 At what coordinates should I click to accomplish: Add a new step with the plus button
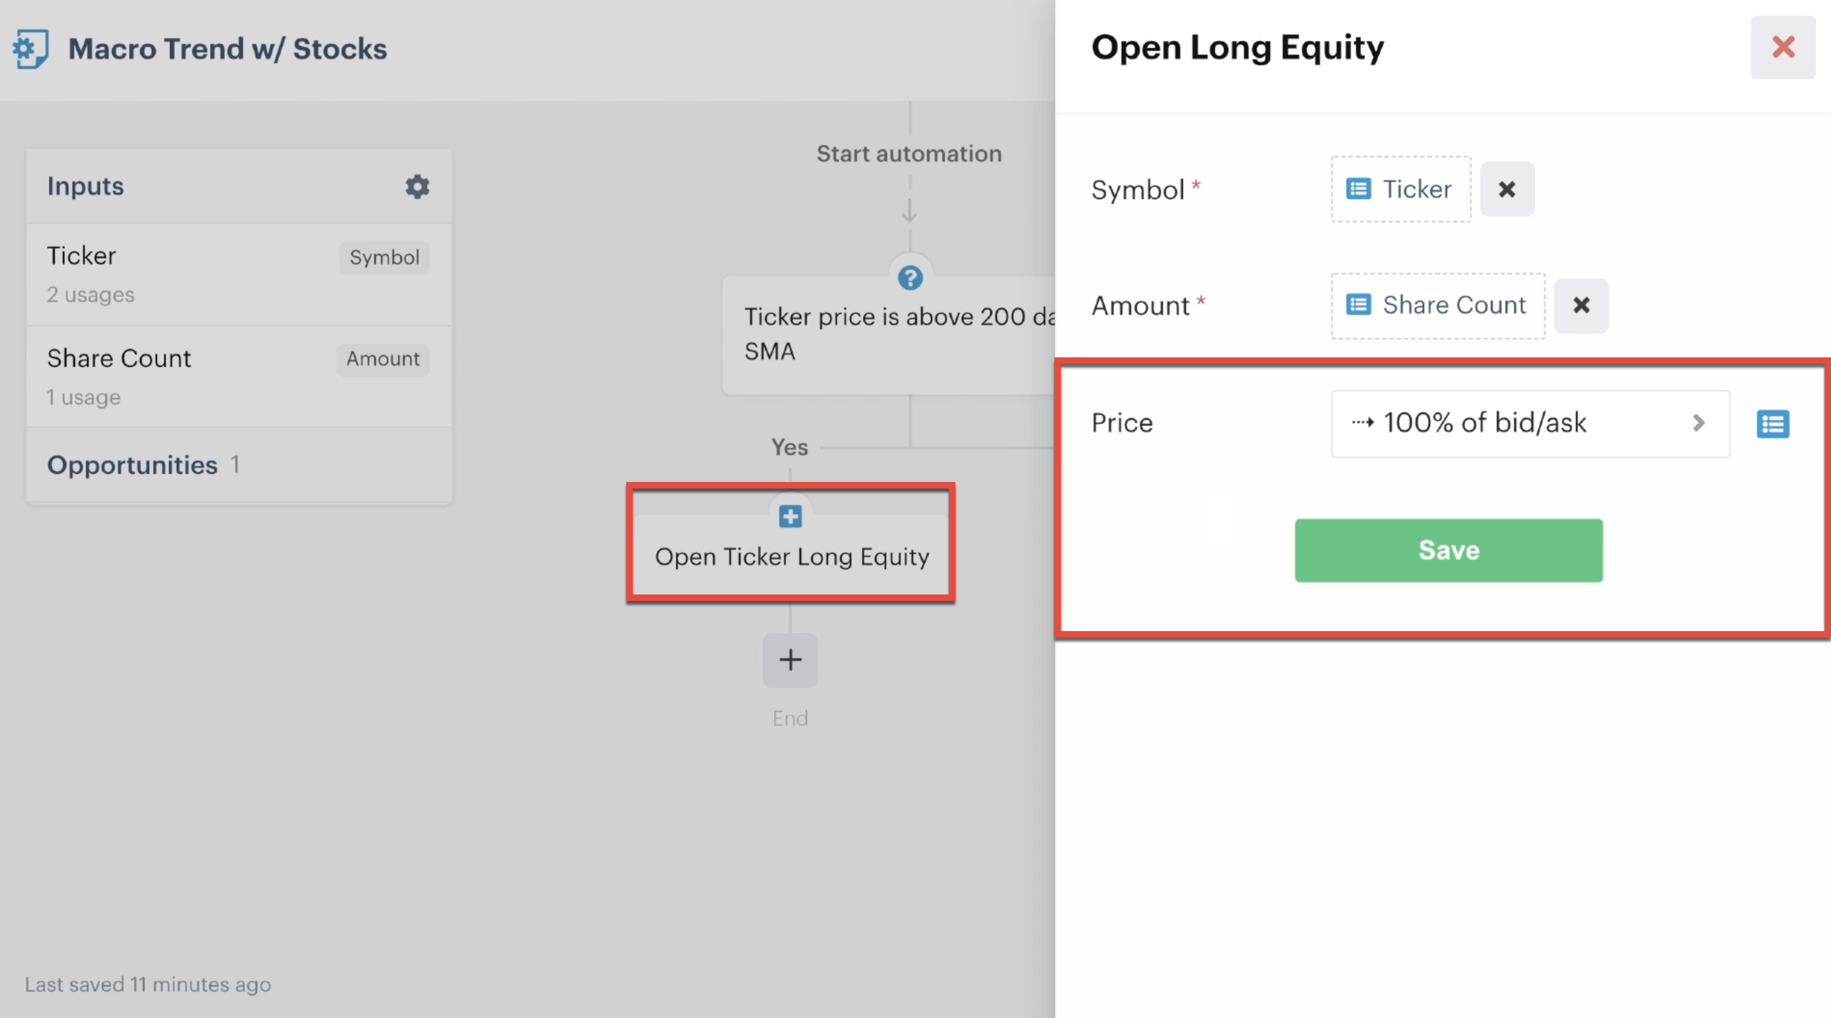[x=789, y=660]
